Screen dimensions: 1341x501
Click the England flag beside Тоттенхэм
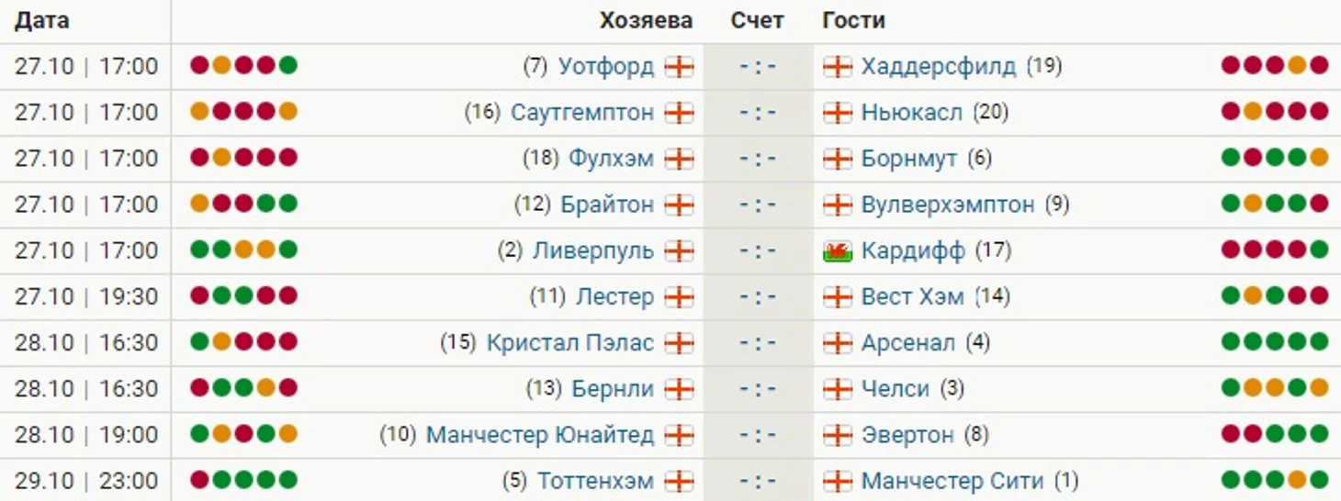pos(680,481)
